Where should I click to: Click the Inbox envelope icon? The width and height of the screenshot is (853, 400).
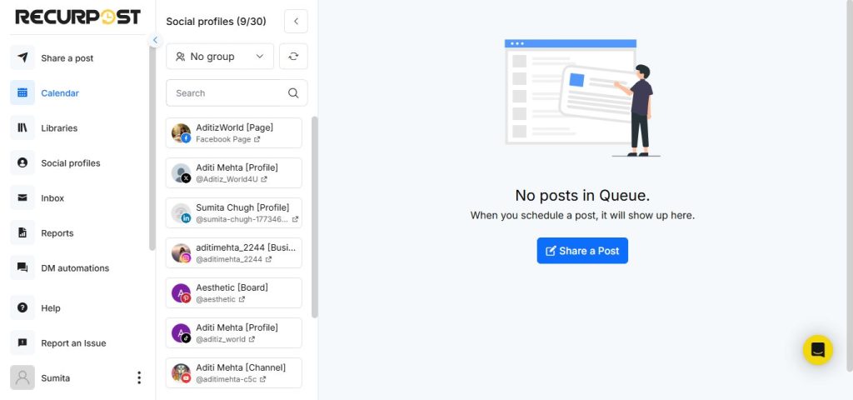[x=22, y=197]
